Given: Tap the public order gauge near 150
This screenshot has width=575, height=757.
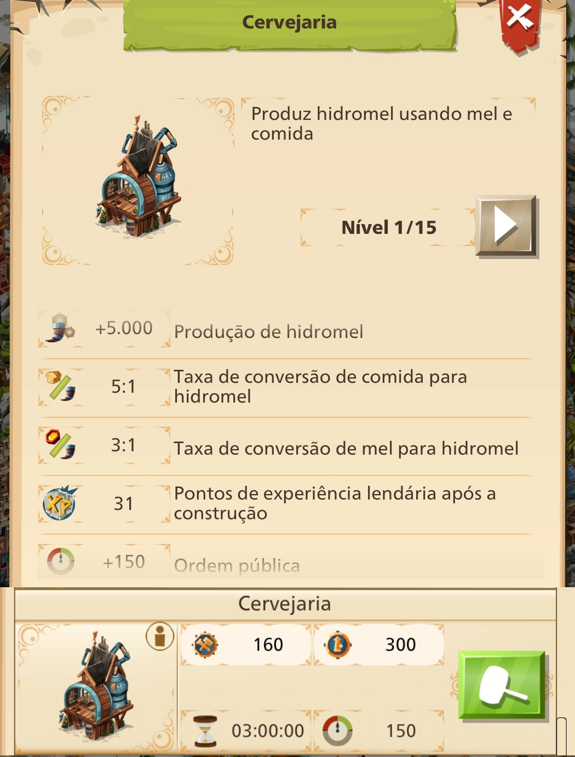Looking at the screenshot, I should click(337, 731).
